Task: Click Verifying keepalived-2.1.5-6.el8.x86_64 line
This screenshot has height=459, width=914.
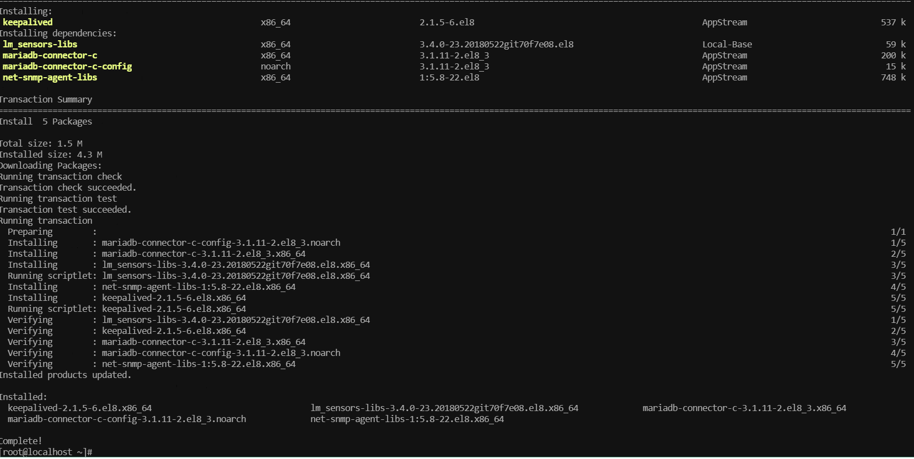Action: (x=127, y=331)
